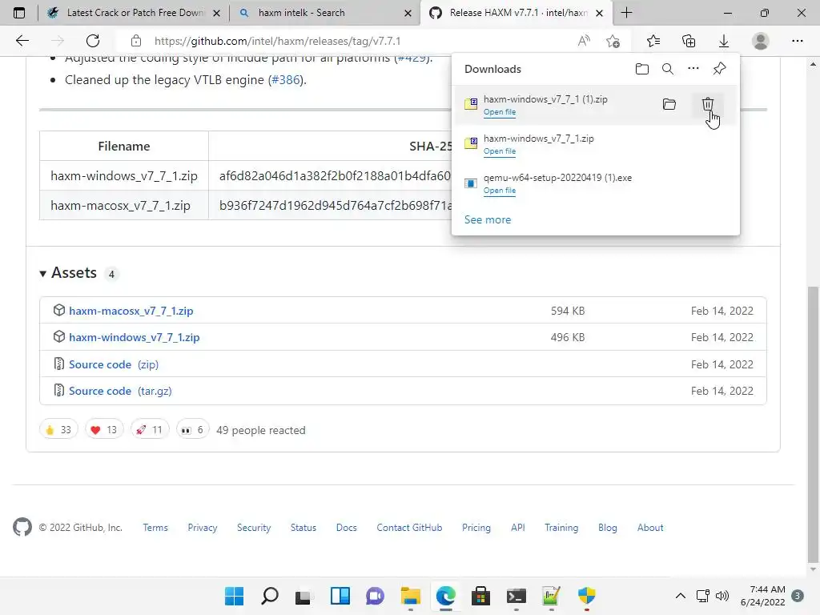Add this page to favorites
The height and width of the screenshot is (615, 820).
tap(613, 41)
